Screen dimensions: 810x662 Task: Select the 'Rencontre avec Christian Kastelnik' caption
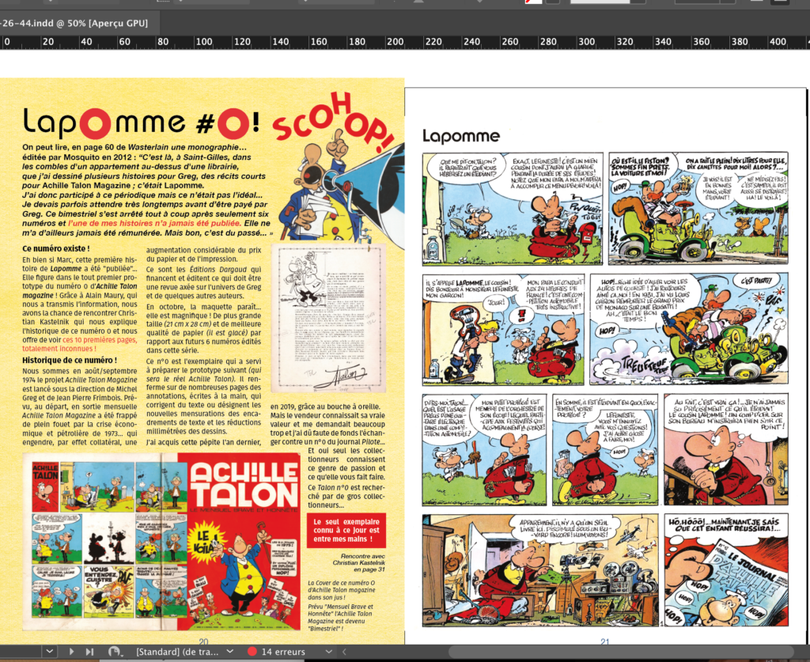(x=359, y=563)
